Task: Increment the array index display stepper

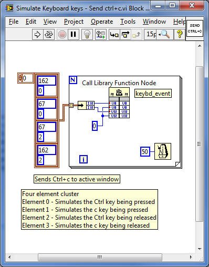Action: pos(20,76)
